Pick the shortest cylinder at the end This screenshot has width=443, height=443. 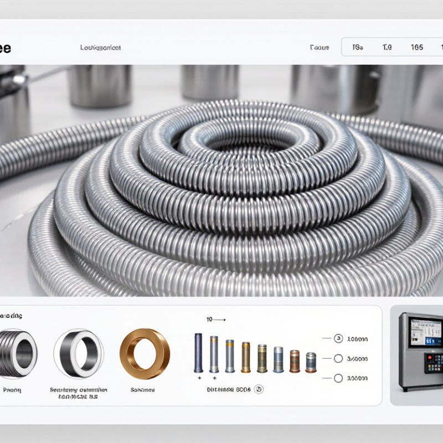click(x=311, y=363)
